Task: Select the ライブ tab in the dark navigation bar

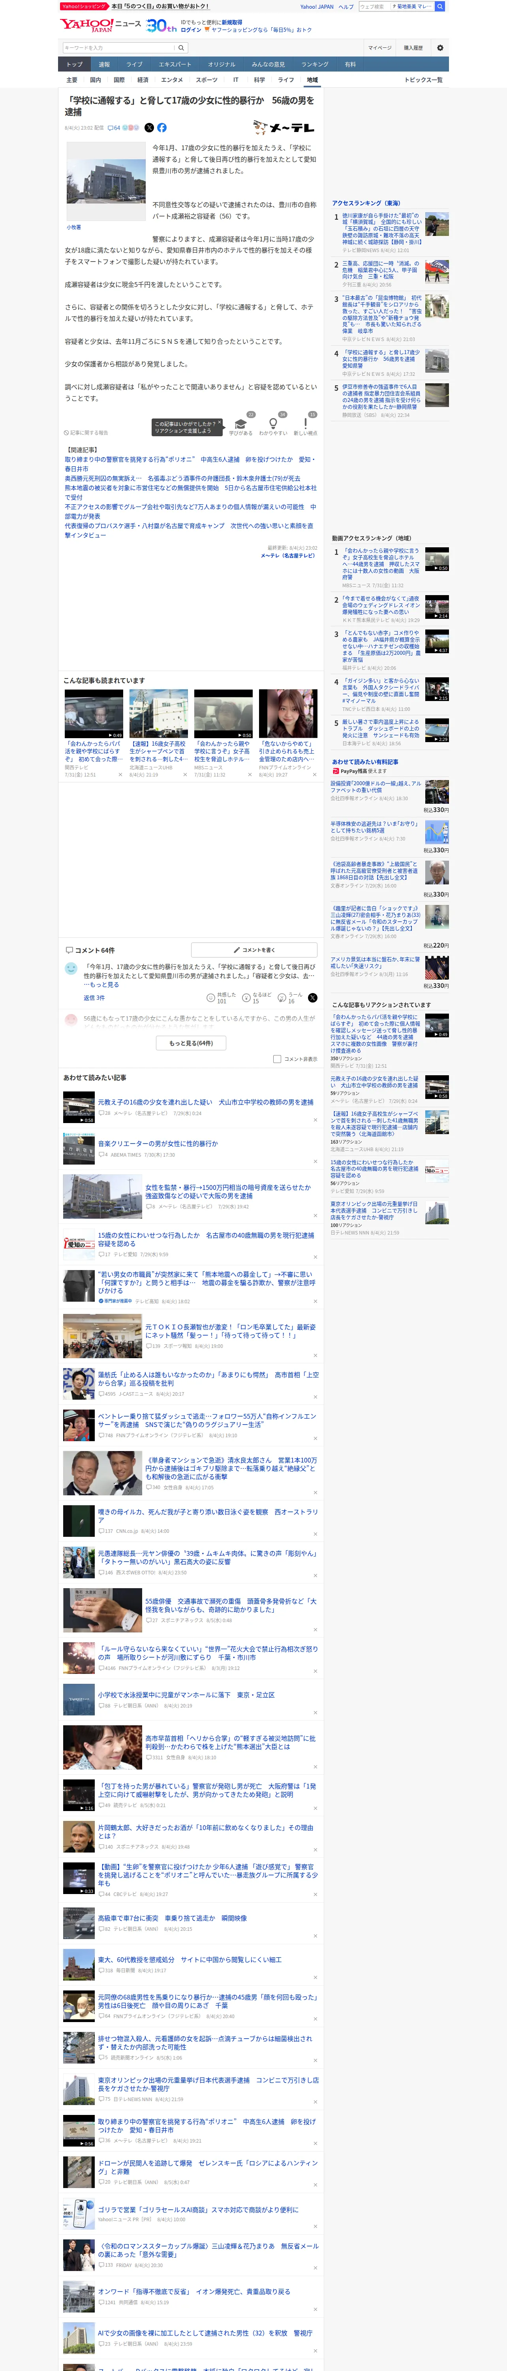Action: (134, 64)
